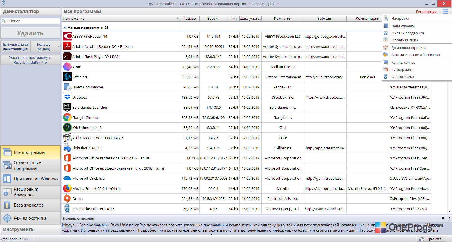Click the list scrollbar down arrow
Image resolution: width=452 pixels, height=242 pixels.
[449, 211]
